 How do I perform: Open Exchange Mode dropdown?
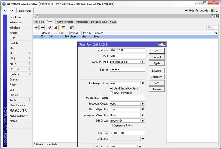[x=143, y=83]
